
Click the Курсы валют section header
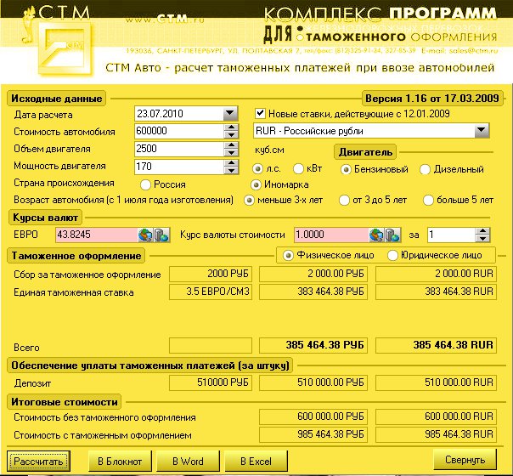(x=45, y=218)
